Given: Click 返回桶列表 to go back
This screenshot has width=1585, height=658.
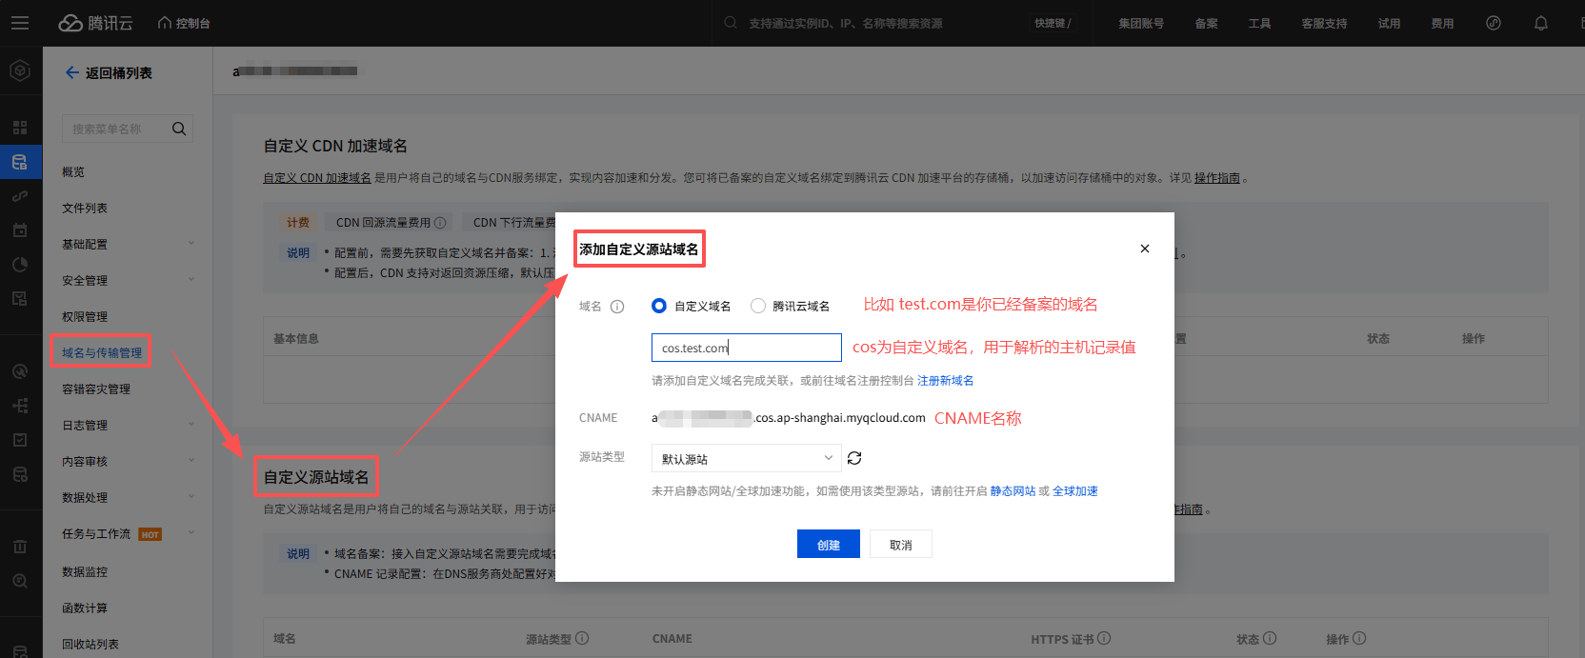Looking at the screenshot, I should tap(119, 72).
